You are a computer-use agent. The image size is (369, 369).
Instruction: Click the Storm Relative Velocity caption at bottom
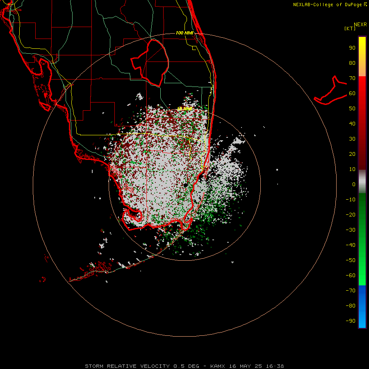click(184, 366)
